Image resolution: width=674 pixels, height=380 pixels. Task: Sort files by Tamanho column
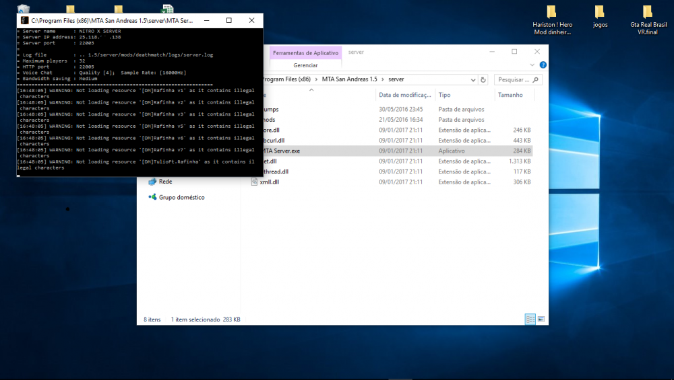click(x=510, y=95)
